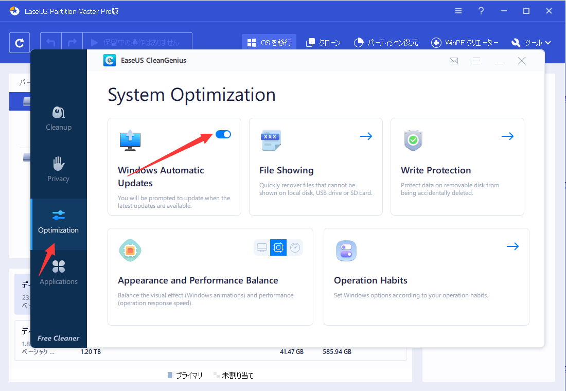Open the CleanGenius hamburger menu
This screenshot has height=391, width=566.
point(476,61)
